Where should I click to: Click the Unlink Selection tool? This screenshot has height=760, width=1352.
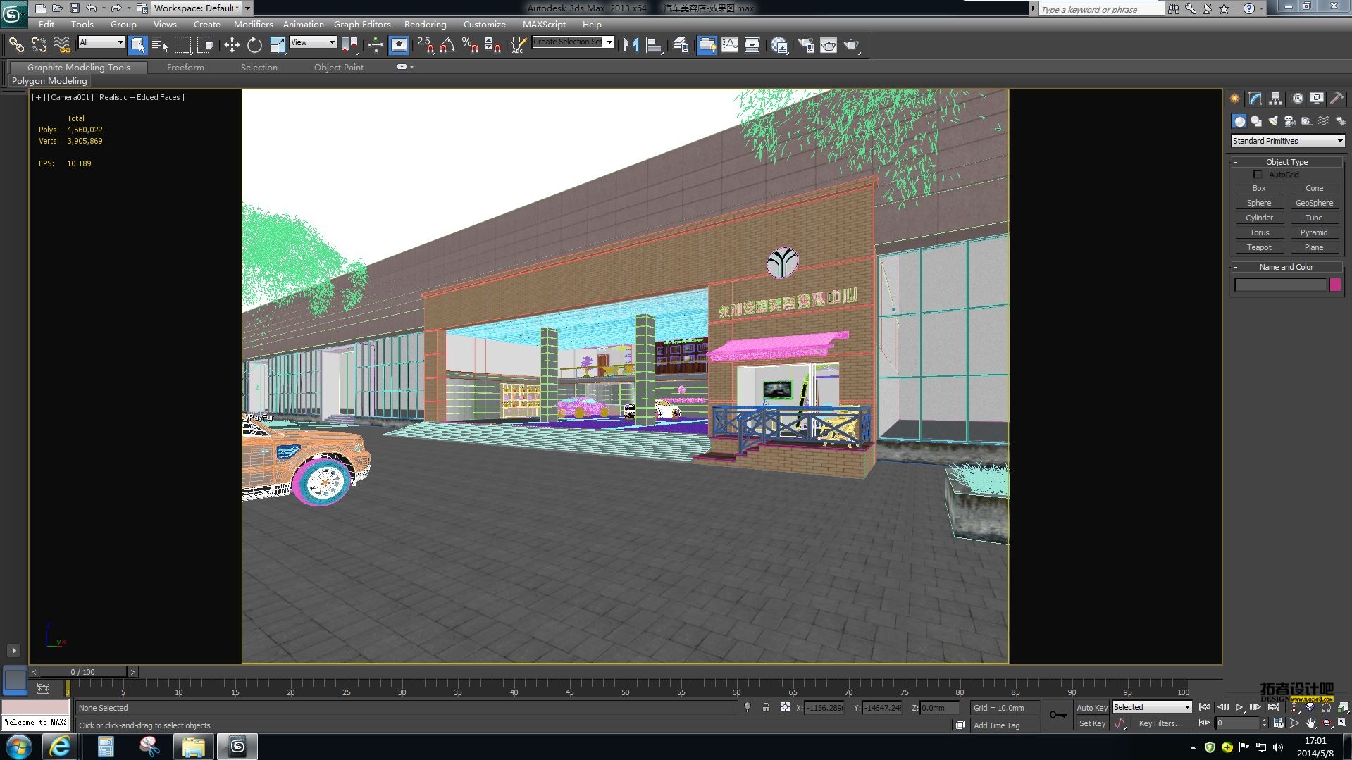(39, 45)
